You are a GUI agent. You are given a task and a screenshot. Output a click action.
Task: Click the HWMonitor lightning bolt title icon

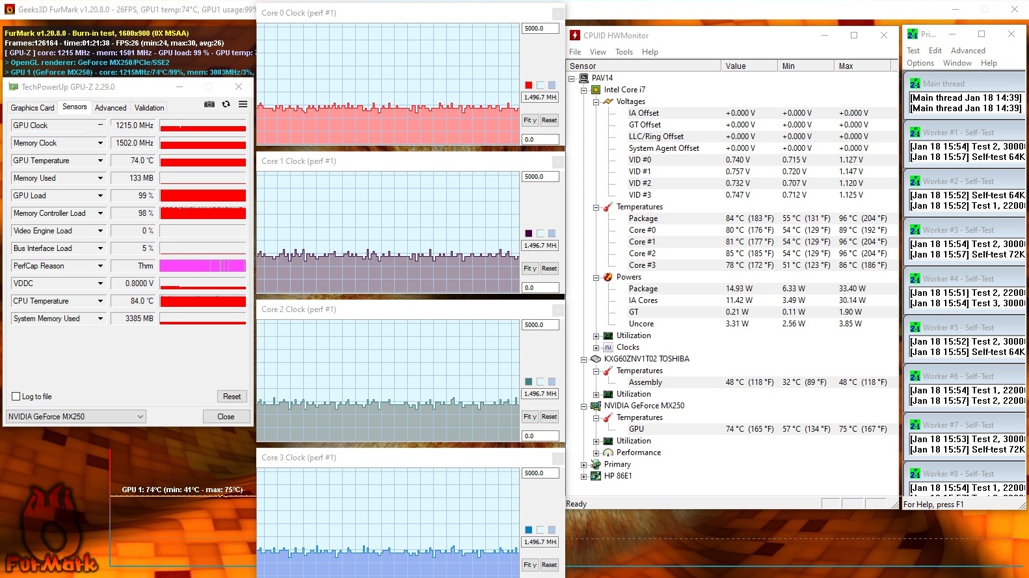pyautogui.click(x=575, y=35)
